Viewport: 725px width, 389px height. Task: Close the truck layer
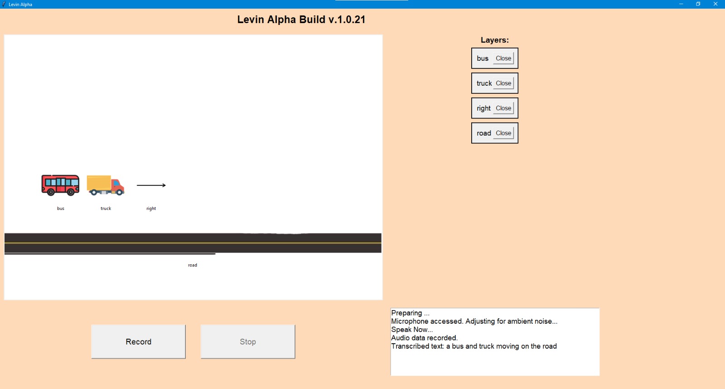[x=503, y=83]
